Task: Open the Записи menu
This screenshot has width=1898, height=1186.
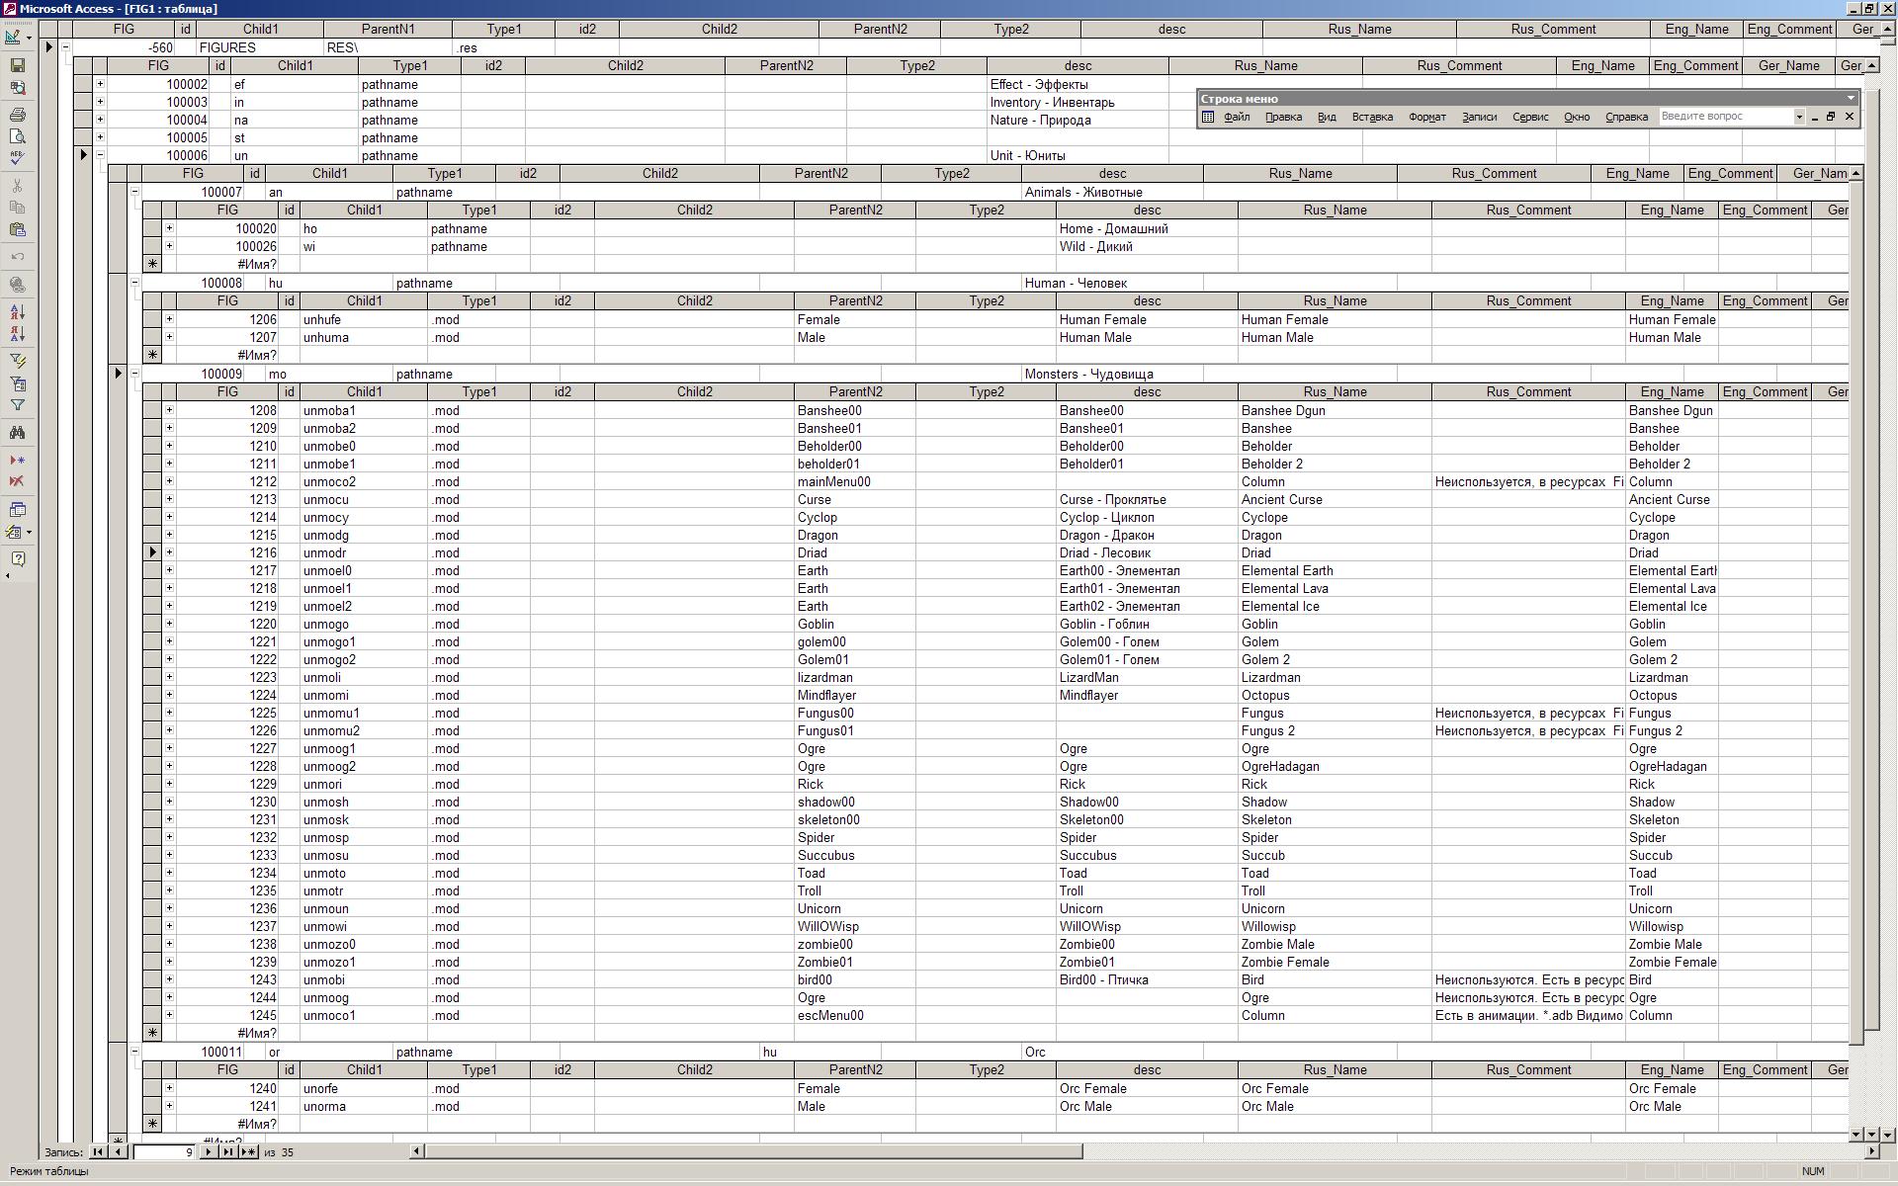Action: pos(1479,117)
